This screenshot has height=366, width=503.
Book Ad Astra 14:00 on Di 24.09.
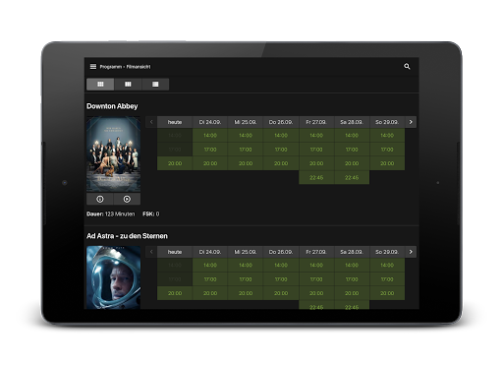[210, 265]
